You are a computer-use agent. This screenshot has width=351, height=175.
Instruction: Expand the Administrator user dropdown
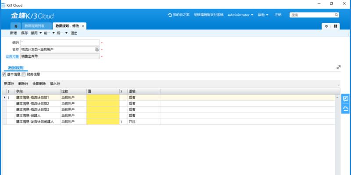240,15
